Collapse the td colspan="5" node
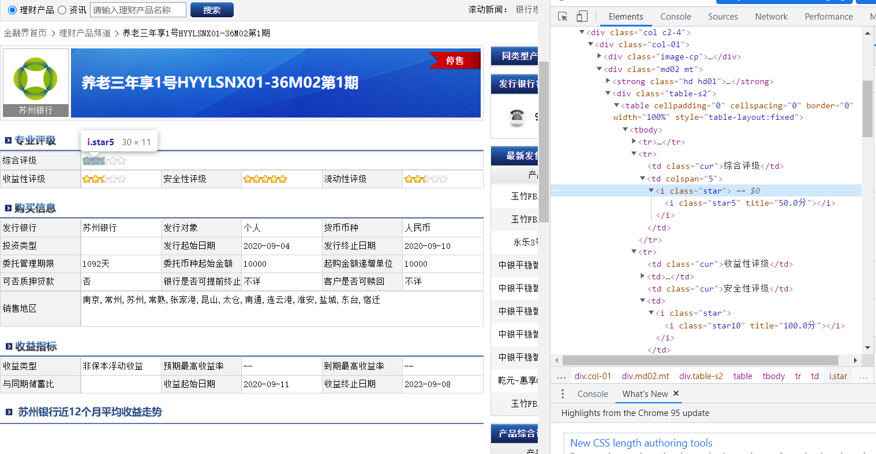Screen dimensions: 876x454 click(642, 179)
